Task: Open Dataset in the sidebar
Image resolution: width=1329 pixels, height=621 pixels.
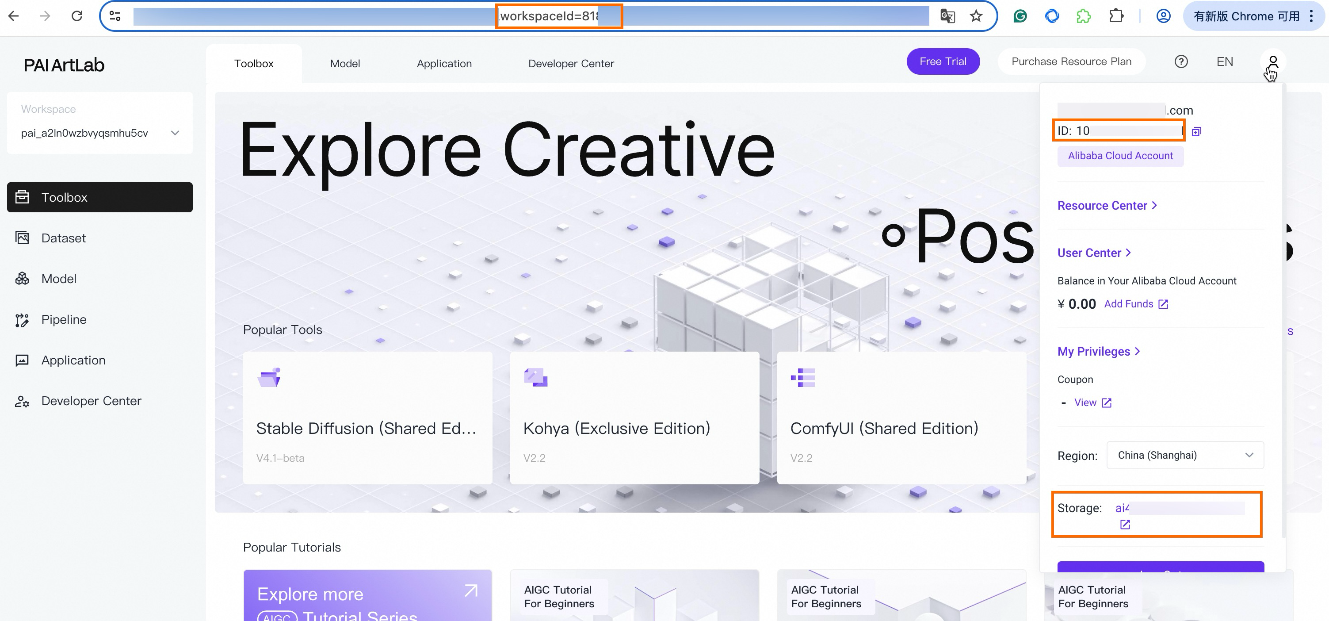Action: click(x=64, y=238)
